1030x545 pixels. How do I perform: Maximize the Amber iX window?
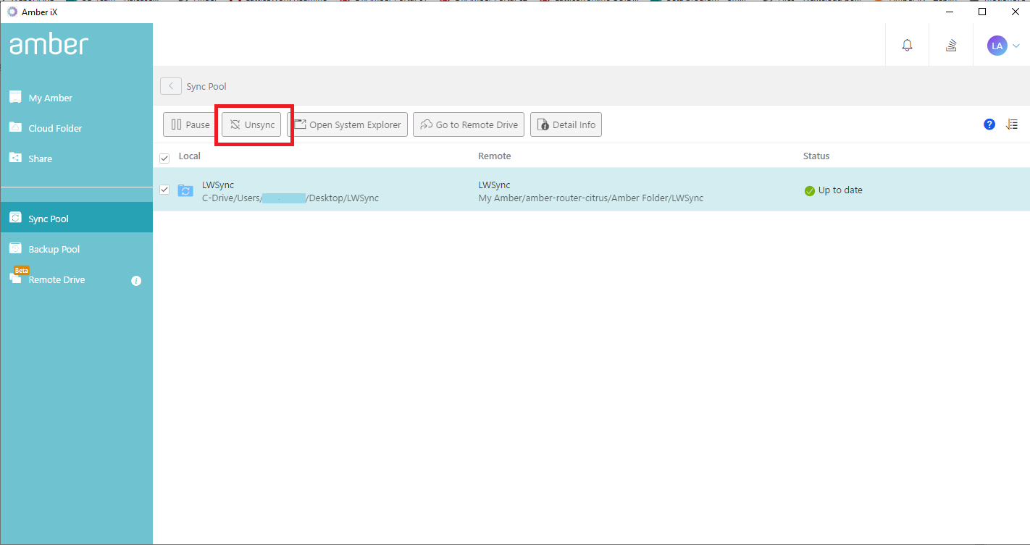click(x=982, y=12)
